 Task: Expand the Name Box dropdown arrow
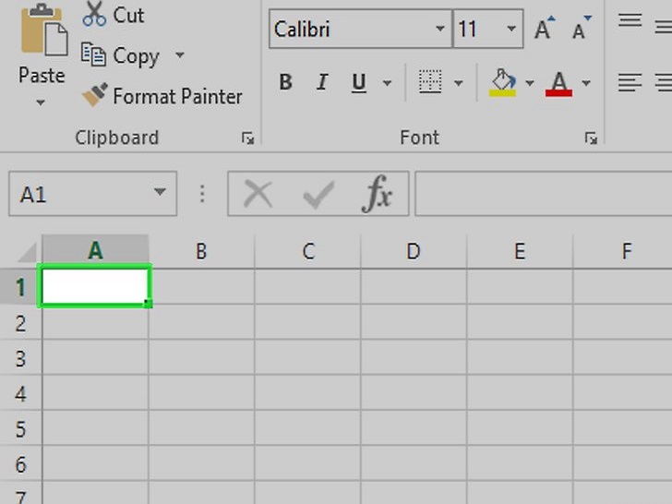[x=160, y=194]
